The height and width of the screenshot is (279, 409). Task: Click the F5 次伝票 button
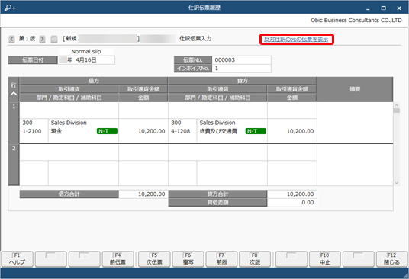(154, 259)
